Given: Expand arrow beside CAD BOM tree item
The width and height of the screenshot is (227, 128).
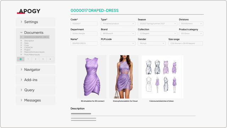Looking at the screenshot, I should pyautogui.click(x=21, y=47).
